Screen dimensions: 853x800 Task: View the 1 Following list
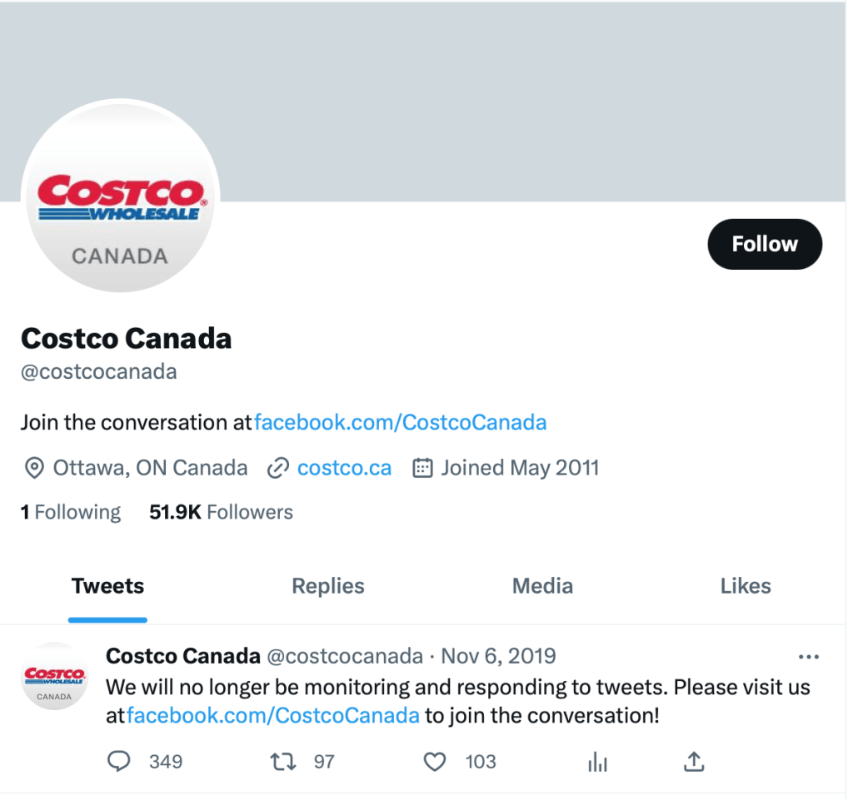(71, 512)
